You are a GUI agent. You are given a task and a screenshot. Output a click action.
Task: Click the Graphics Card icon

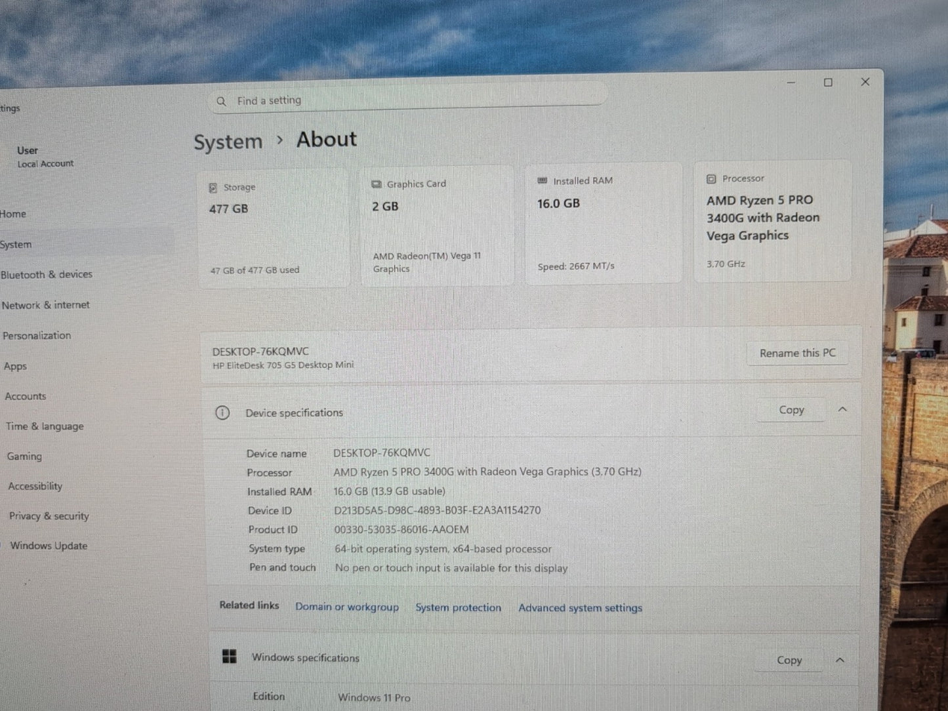(376, 184)
